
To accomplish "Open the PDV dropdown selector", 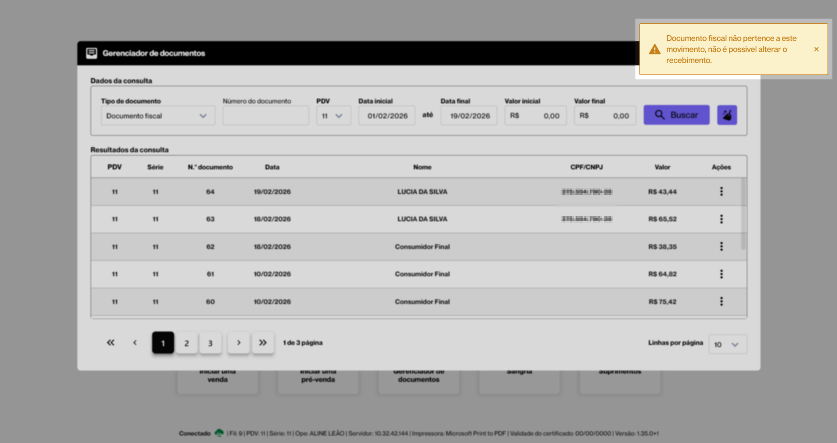I will click(333, 116).
